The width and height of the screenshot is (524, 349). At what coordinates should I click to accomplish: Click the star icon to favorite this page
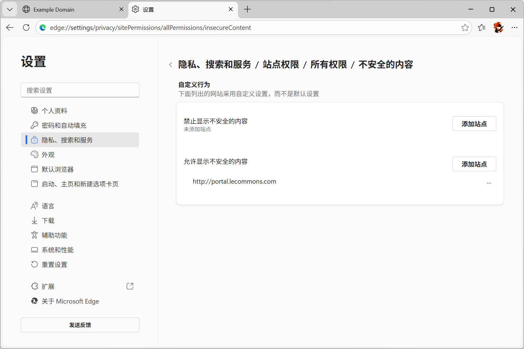click(465, 27)
